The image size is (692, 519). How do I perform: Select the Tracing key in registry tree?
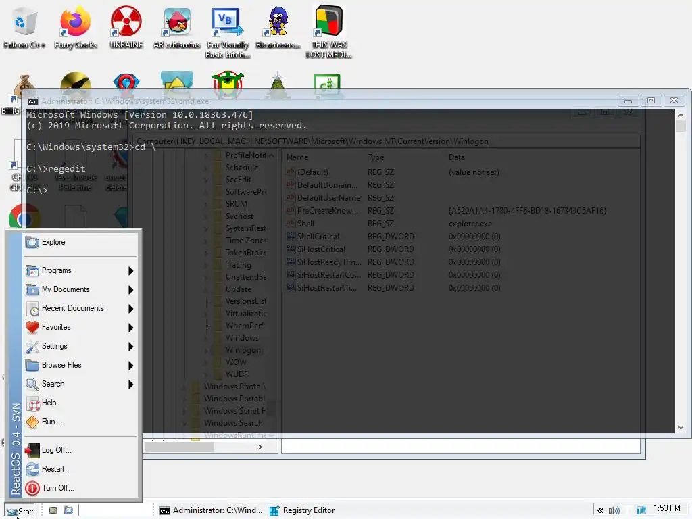(239, 265)
